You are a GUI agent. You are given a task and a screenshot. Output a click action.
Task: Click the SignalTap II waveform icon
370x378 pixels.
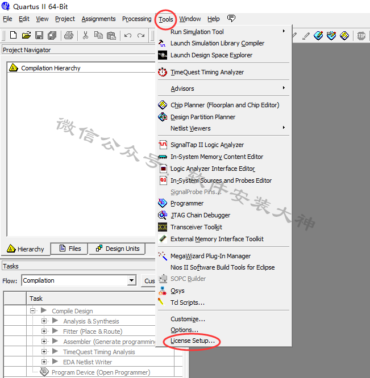point(163,145)
